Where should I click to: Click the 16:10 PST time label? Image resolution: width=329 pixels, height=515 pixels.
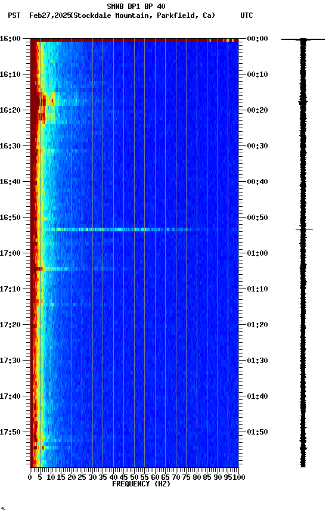tap(10, 75)
